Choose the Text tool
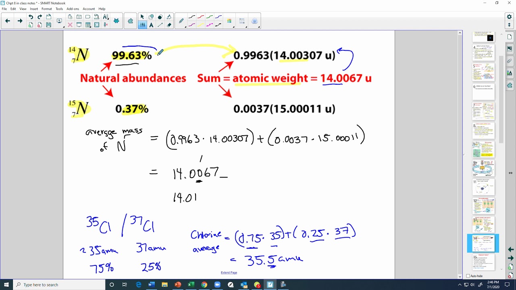This screenshot has height=290, width=516. tap(151, 25)
